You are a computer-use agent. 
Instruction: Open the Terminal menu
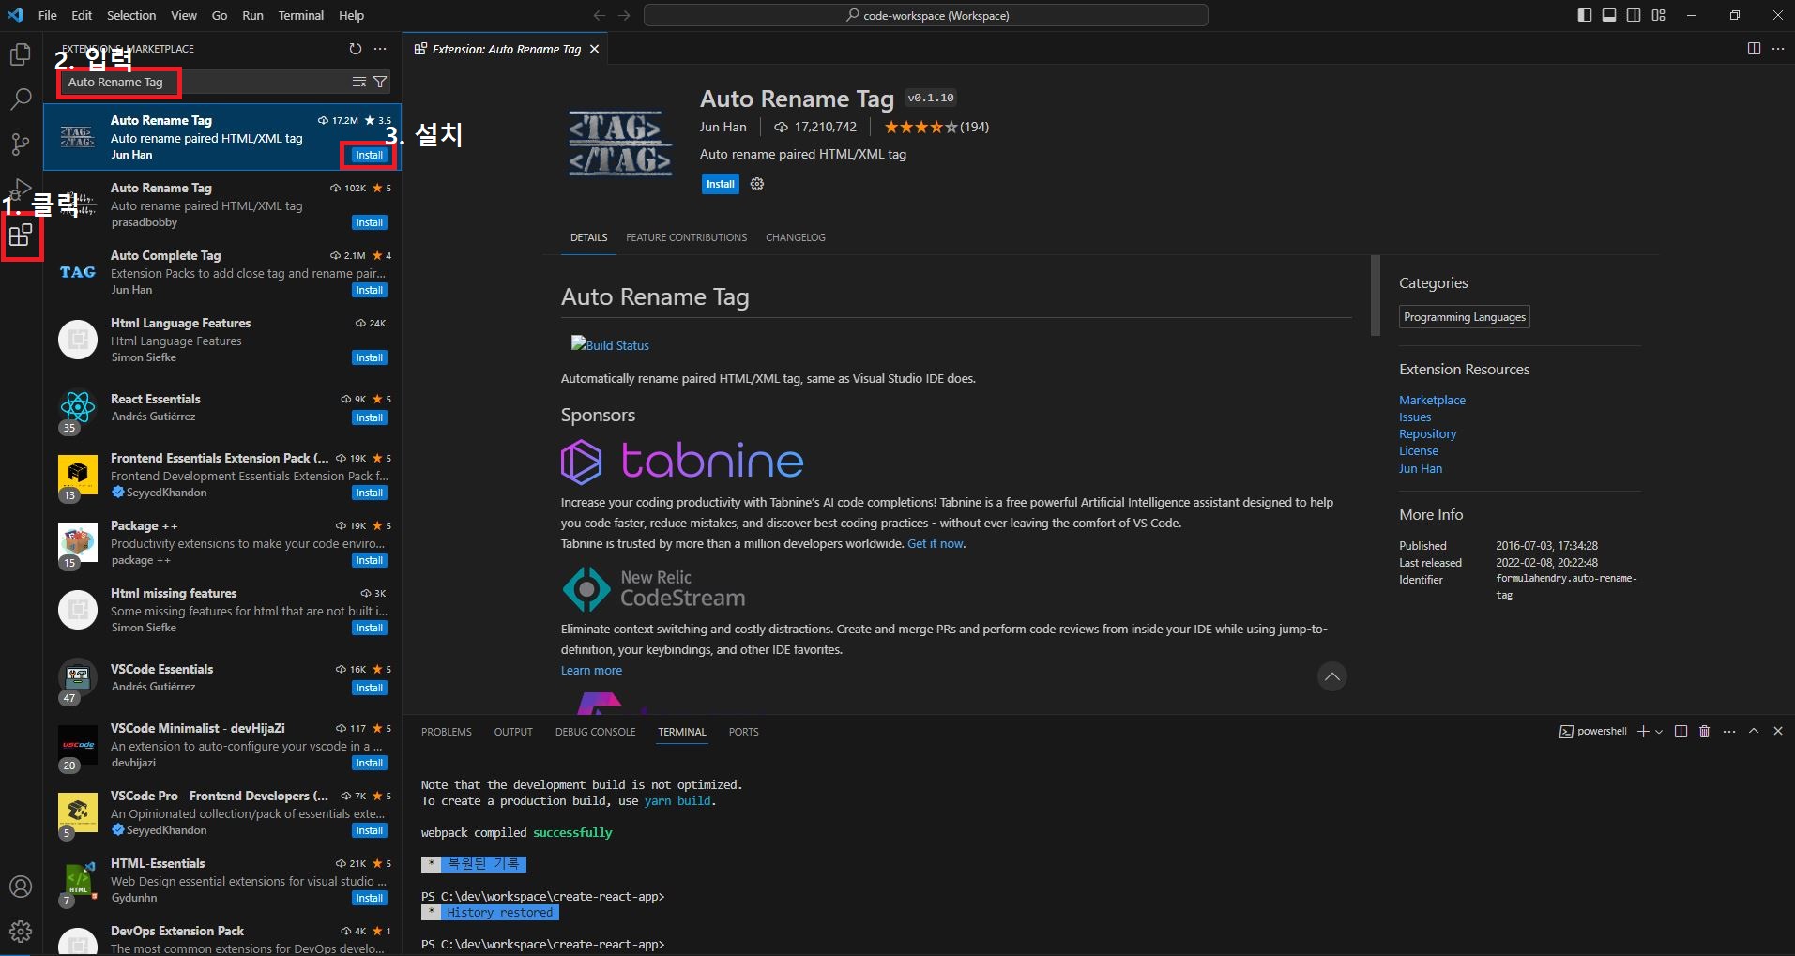(300, 15)
